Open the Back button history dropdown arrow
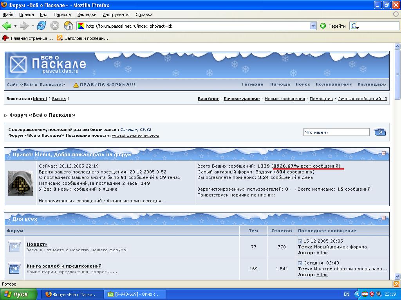Viewport: 401px width, 300px height. (15, 26)
